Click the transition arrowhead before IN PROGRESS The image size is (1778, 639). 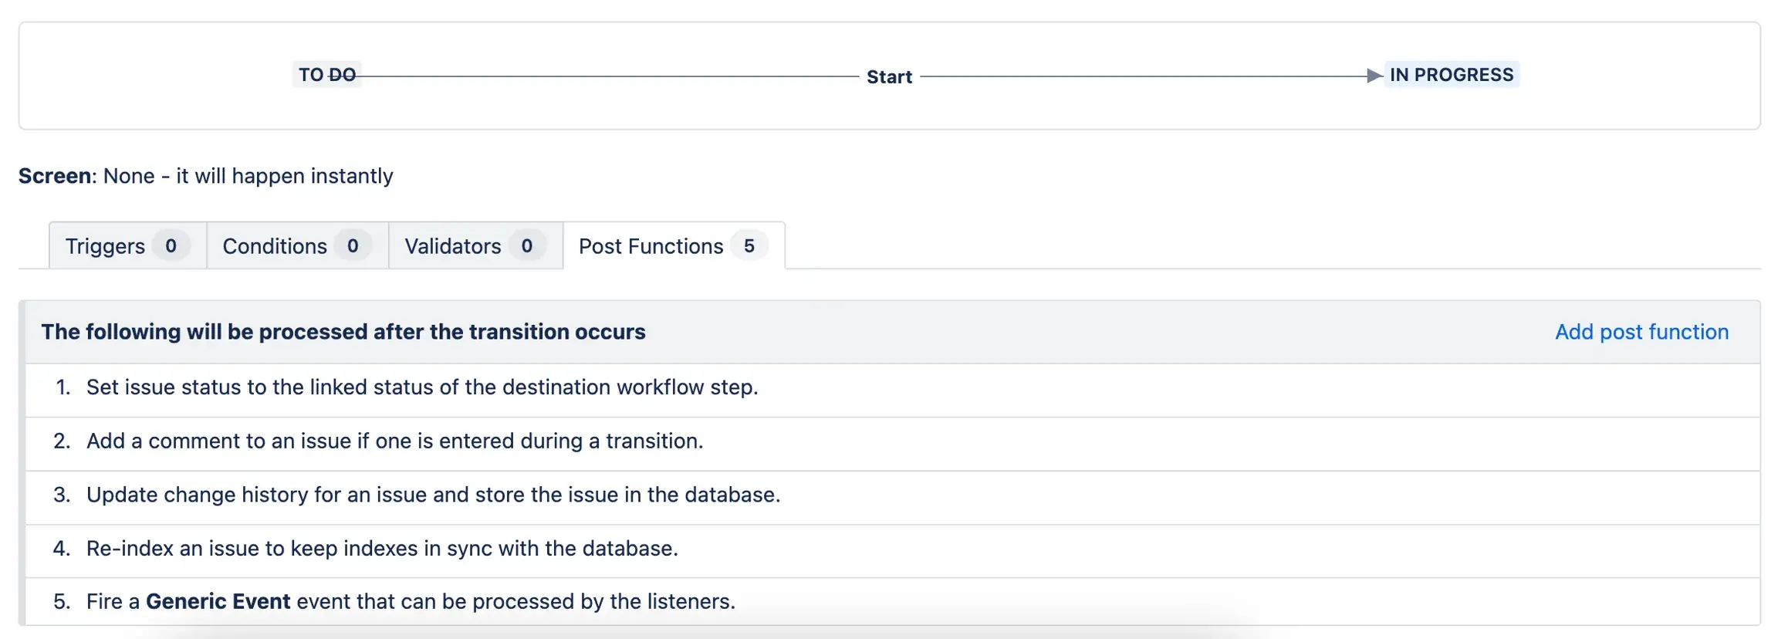coord(1374,76)
